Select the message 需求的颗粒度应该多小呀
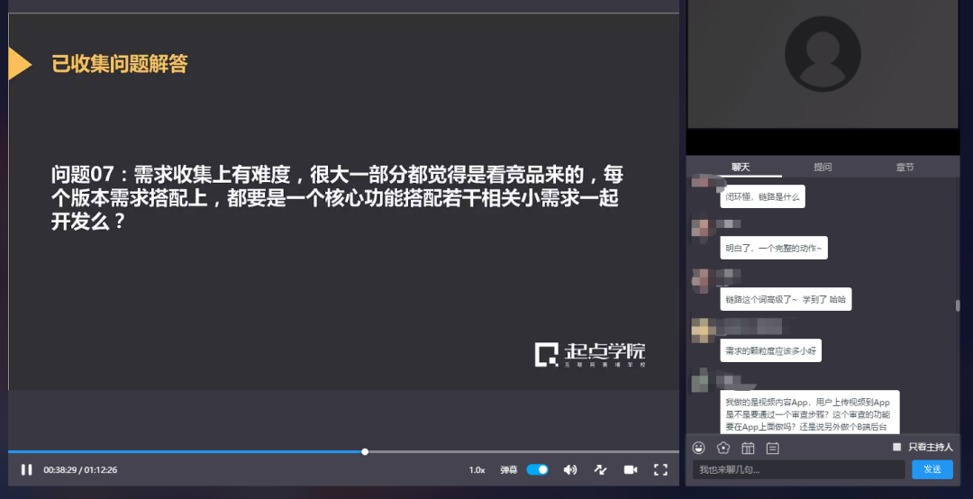This screenshot has height=499, width=973. tap(770, 350)
